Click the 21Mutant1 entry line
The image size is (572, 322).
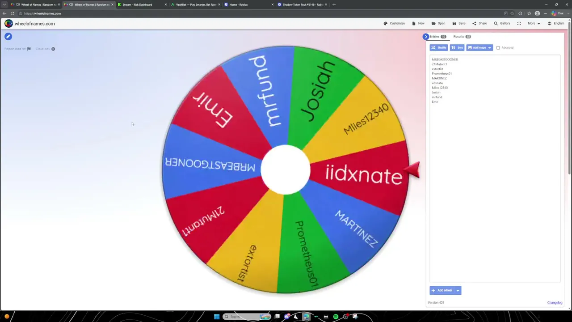coord(439,64)
